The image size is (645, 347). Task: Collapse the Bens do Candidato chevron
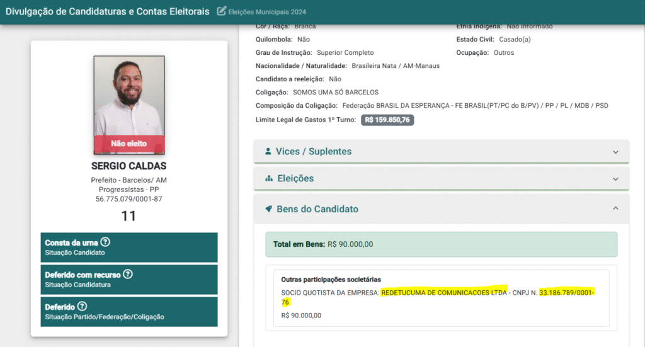(x=615, y=208)
